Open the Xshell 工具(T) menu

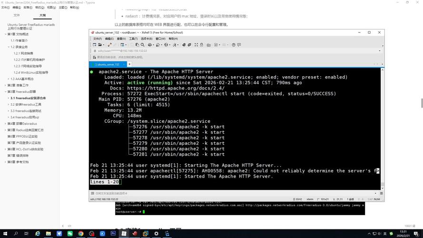click(133, 39)
